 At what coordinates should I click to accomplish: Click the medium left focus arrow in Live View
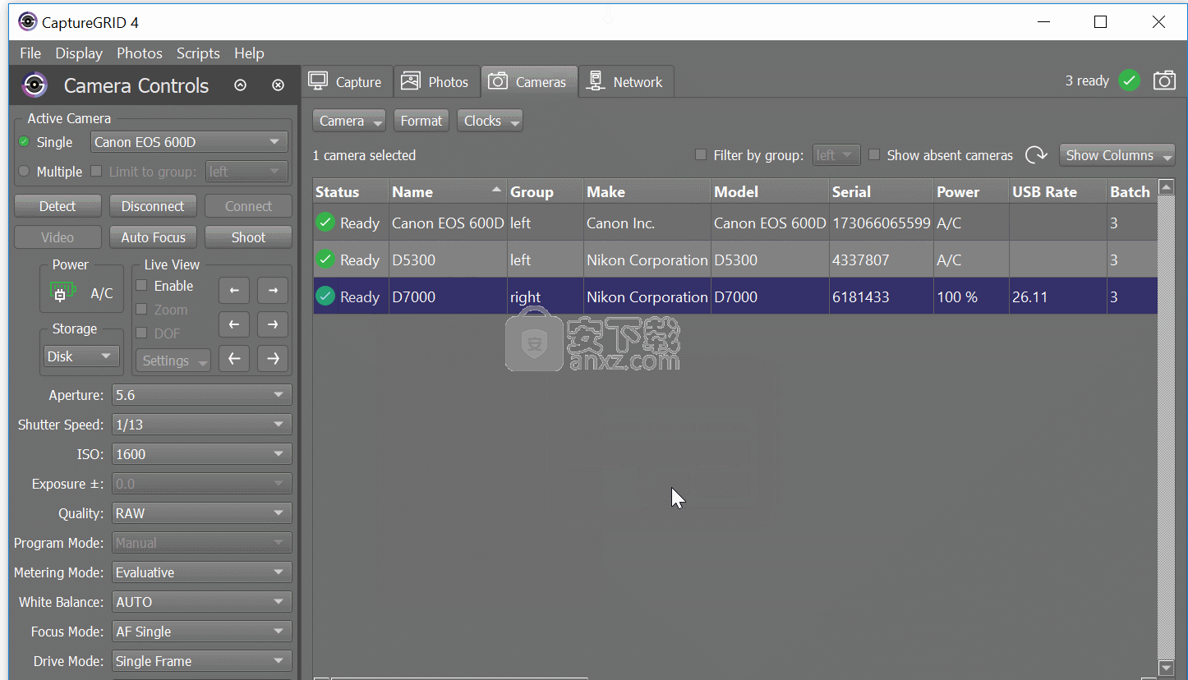[234, 324]
